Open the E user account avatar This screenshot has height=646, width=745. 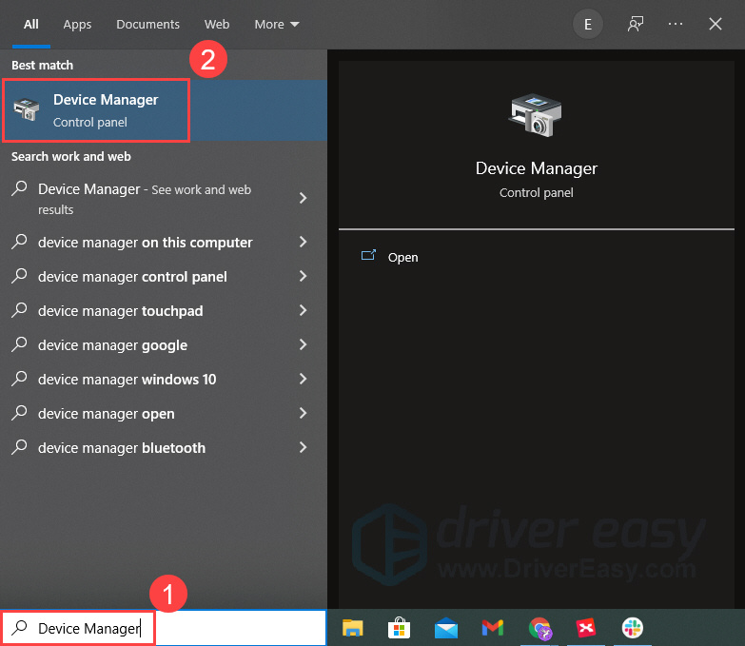[587, 24]
